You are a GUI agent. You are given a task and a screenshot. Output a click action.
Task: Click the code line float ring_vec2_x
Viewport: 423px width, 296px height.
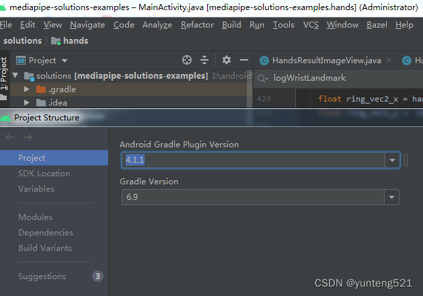coord(371,99)
